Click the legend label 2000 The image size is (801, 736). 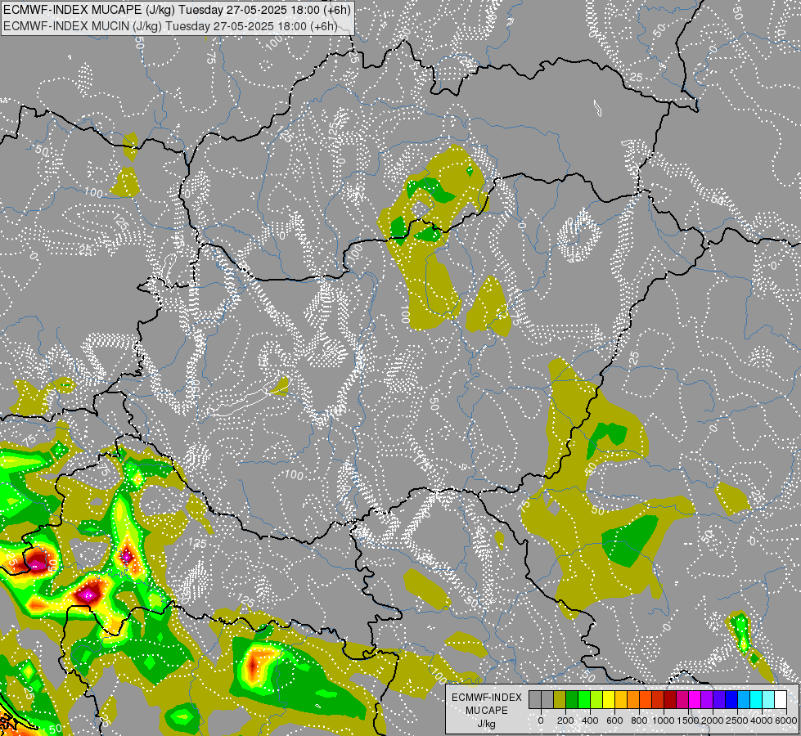(713, 720)
